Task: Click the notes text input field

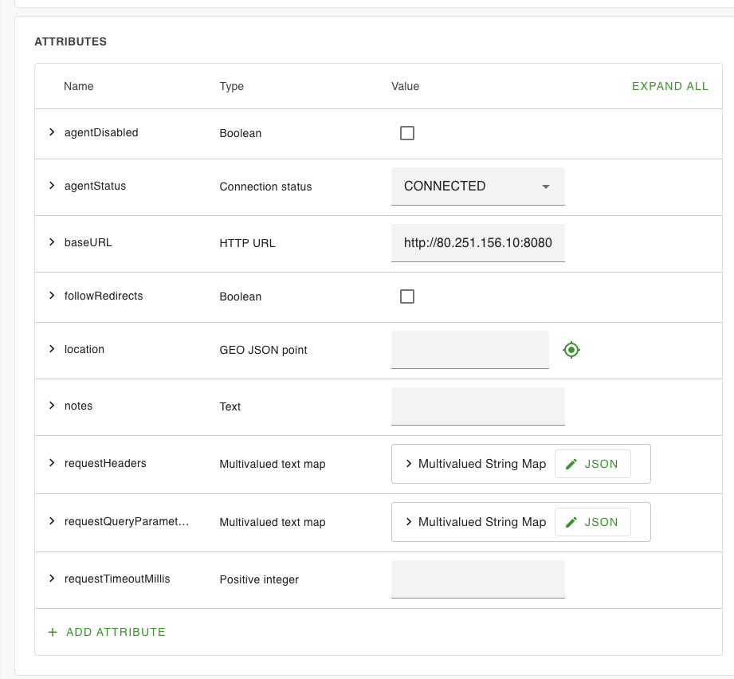Action: click(x=477, y=406)
